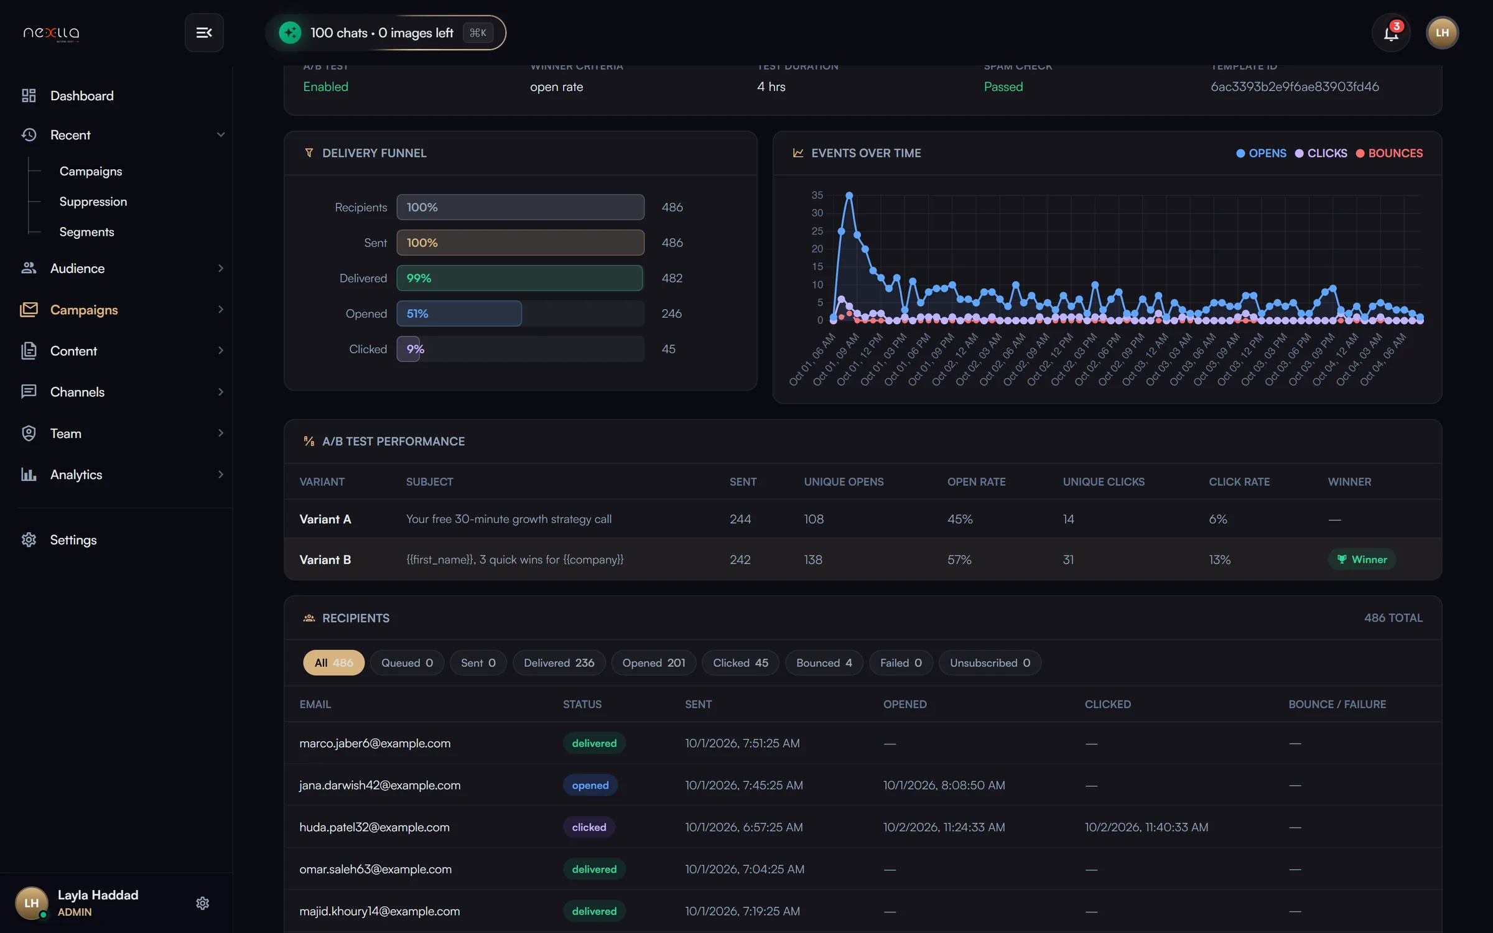The image size is (1493, 933).
Task: Filter recipients by Unsubscribed 0
Action: 990,662
